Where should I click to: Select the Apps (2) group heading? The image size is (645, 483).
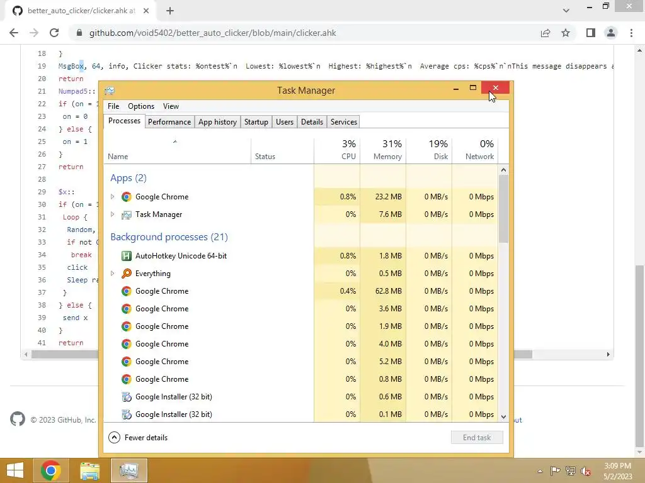(x=128, y=178)
